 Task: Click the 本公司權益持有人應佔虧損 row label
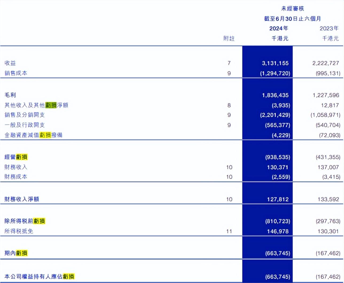coord(39,277)
